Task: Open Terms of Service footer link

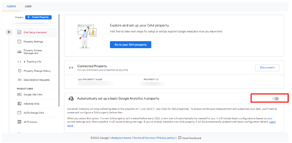Action: tap(144, 138)
